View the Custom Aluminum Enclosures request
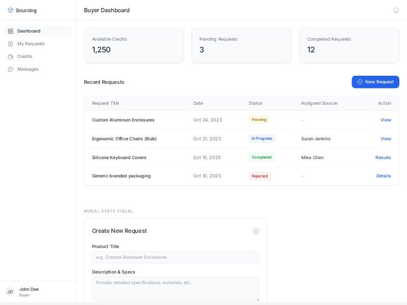The image size is (407, 305). click(386, 120)
